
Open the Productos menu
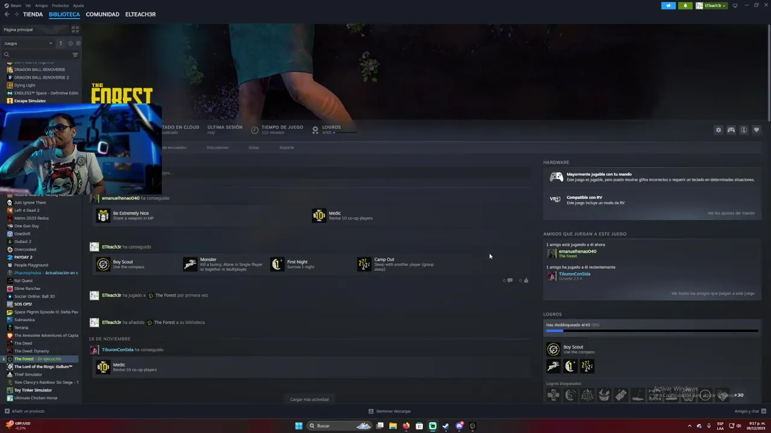pos(60,5)
